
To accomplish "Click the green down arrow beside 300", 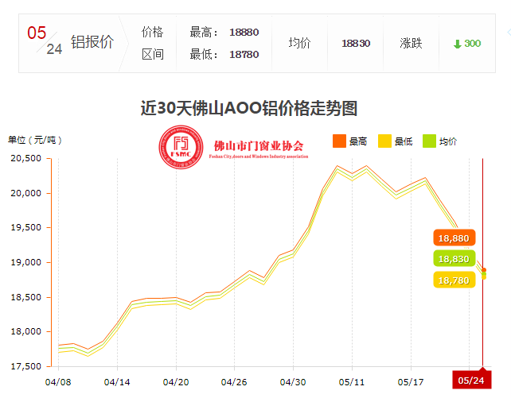I will (457, 44).
